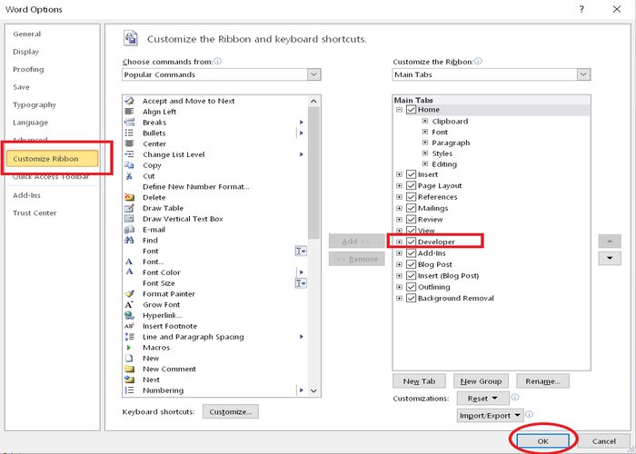Collapse the Home tab tree node
Image resolution: width=636 pixels, height=454 pixels.
point(399,110)
